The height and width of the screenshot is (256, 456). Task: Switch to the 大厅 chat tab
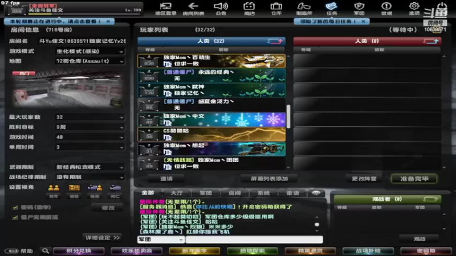click(177, 193)
